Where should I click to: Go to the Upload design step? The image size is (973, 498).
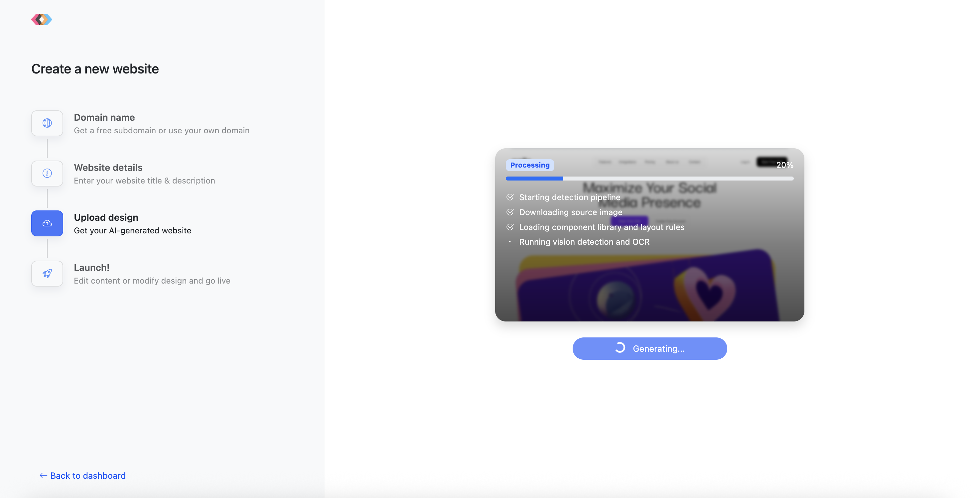tap(111, 223)
